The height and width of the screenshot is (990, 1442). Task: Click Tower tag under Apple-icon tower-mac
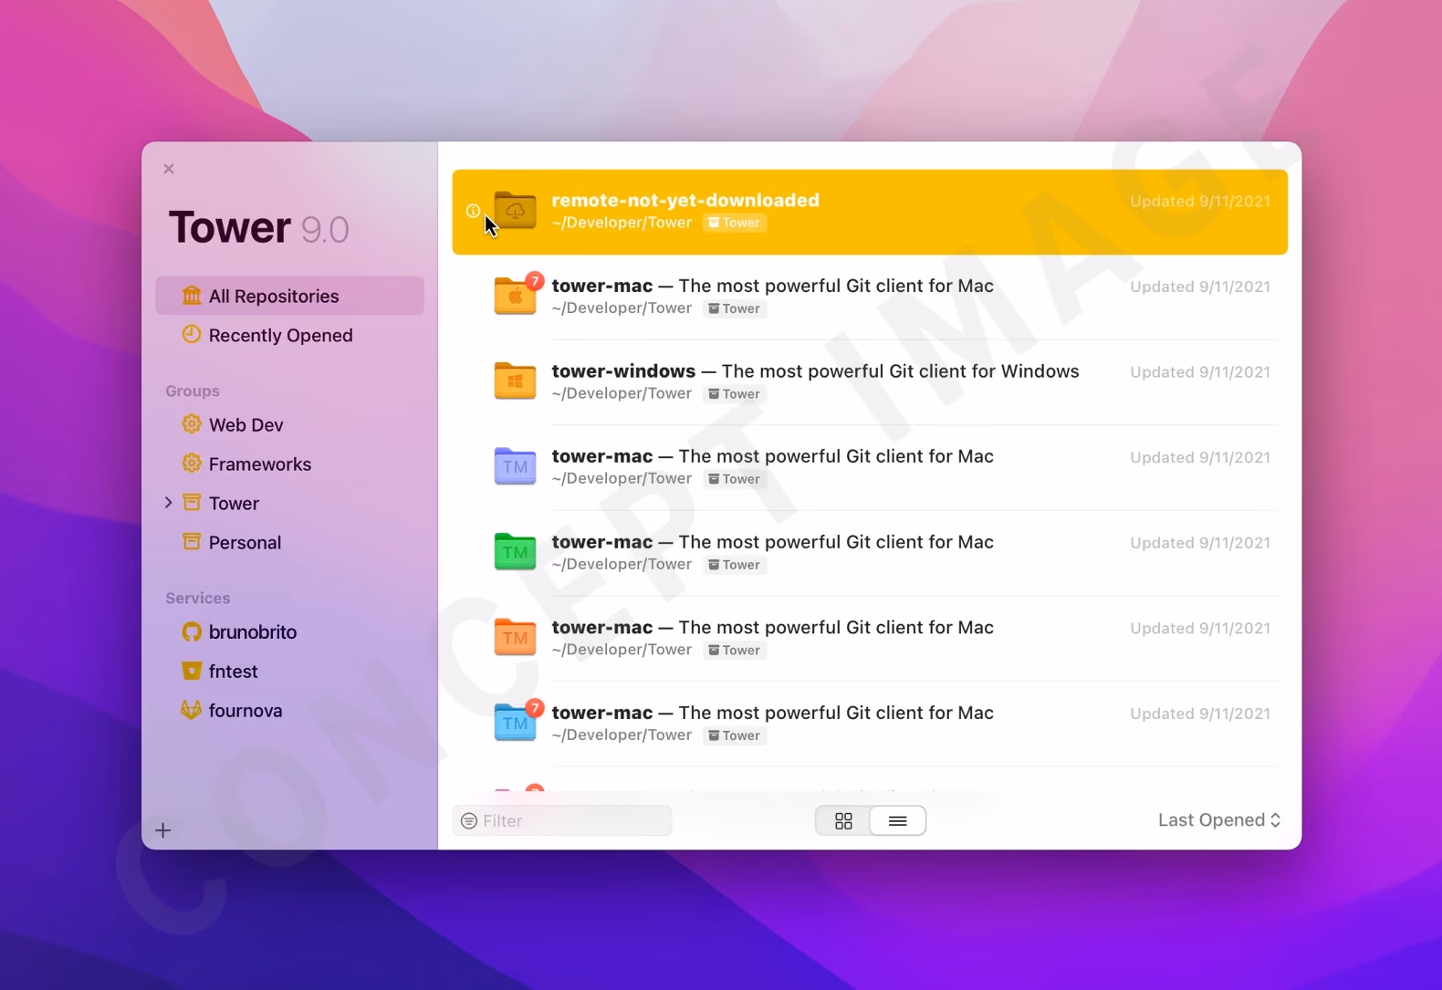pos(735,308)
